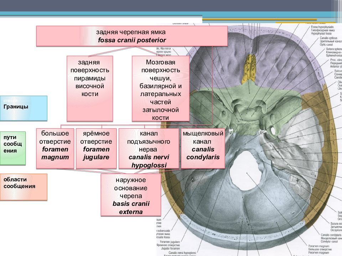The height and width of the screenshot is (256, 342).
Task: Select the pink 'большое отверстие foramen magnum' box
Action: [x=55, y=148]
